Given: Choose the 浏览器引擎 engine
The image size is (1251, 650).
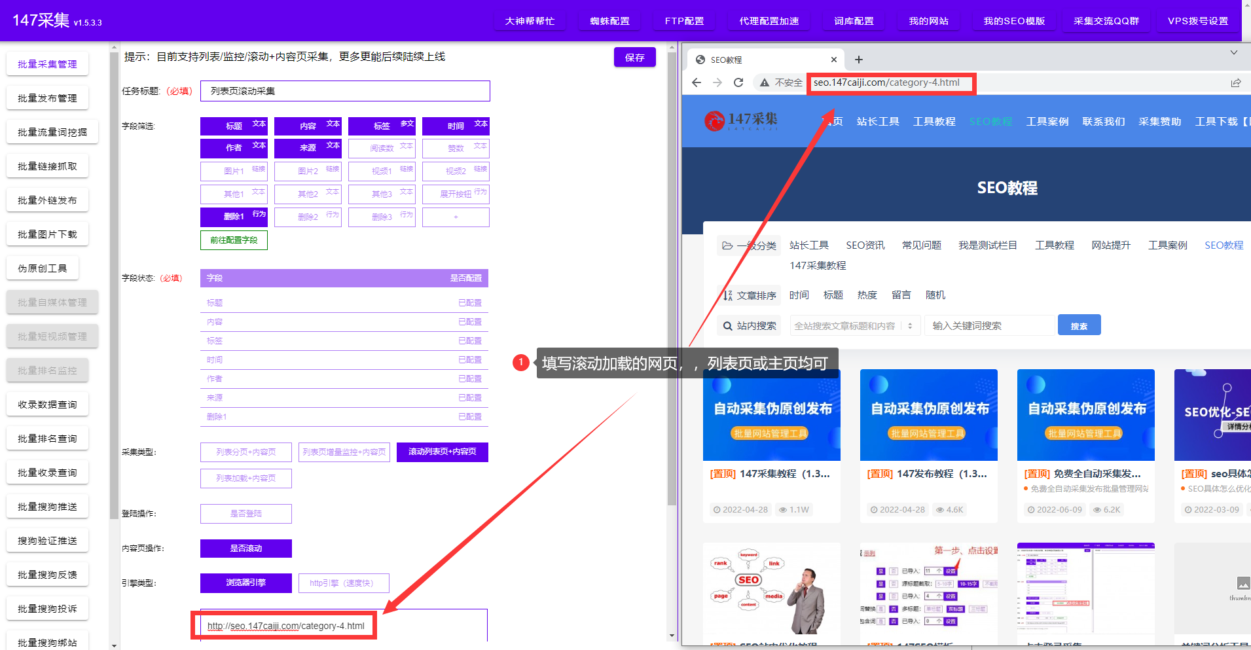Looking at the screenshot, I should [x=245, y=583].
